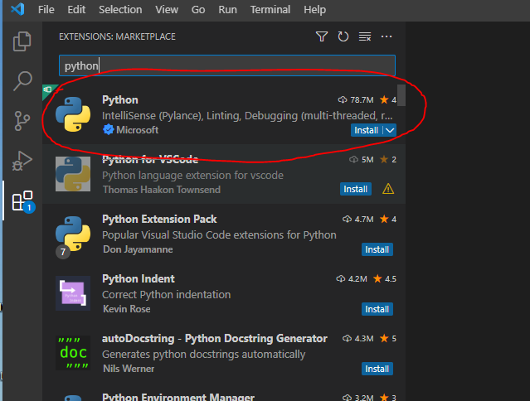The height and width of the screenshot is (401, 530).
Task: Click the Microsoft publisher name
Action: pyautogui.click(x=137, y=130)
